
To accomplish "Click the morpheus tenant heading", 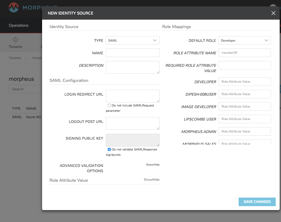I will pos(21,79).
